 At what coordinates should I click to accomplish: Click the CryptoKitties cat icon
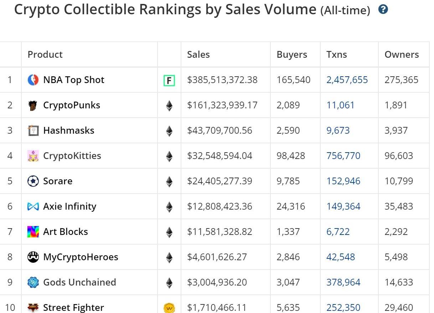coord(33,156)
